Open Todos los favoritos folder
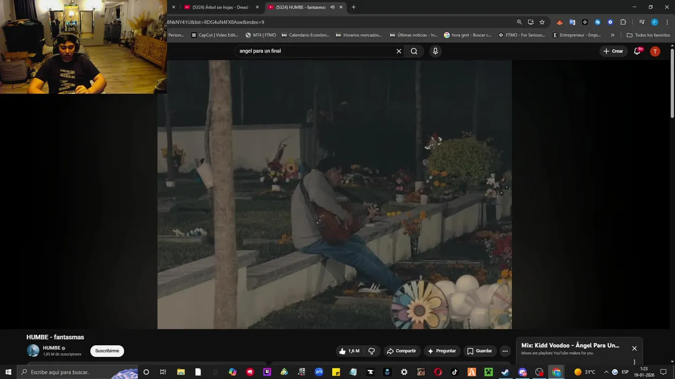 [x=648, y=35]
